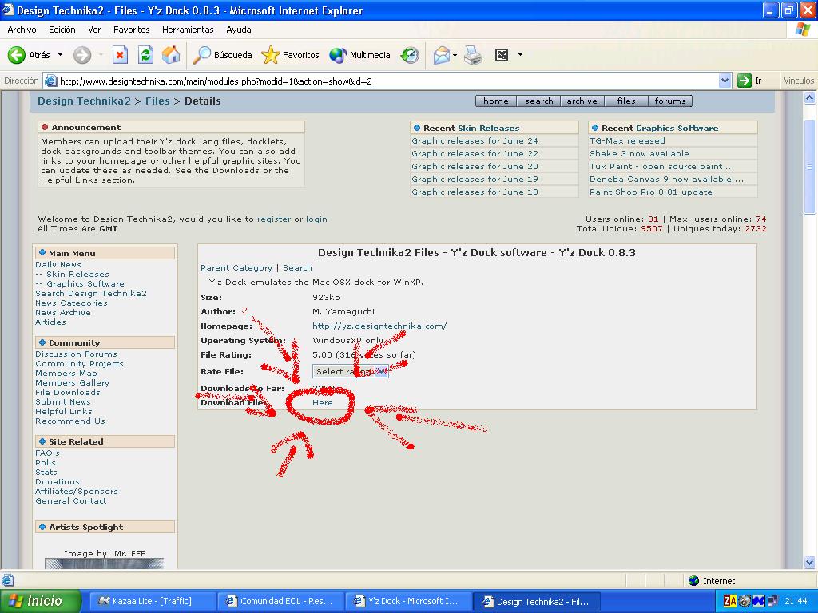
Task: Open the Ayuda menu
Action: pyautogui.click(x=238, y=30)
